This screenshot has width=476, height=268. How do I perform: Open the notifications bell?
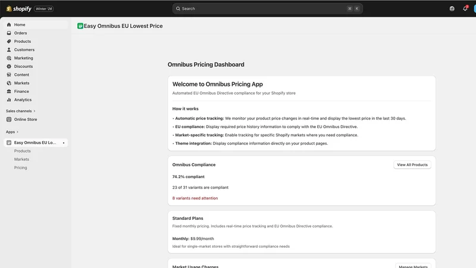[x=465, y=8]
